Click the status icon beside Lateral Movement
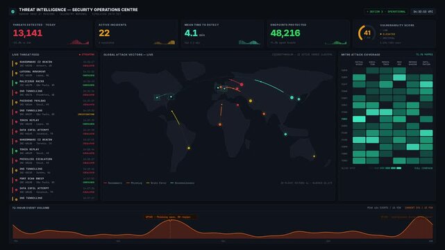The width and height of the screenshot is (445, 250). pyautogui.click(x=16, y=74)
